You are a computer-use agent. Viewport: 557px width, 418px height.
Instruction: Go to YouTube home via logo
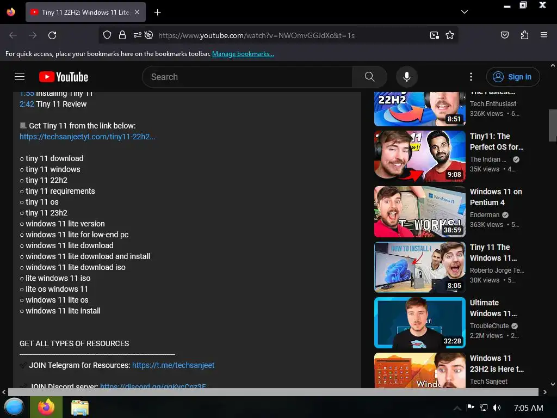(64, 77)
